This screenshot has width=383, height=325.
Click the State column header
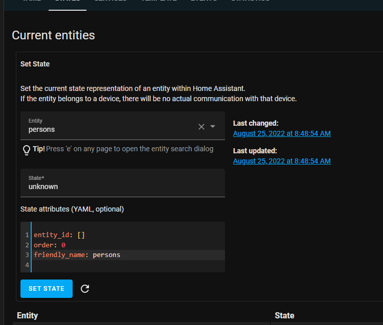(284, 315)
